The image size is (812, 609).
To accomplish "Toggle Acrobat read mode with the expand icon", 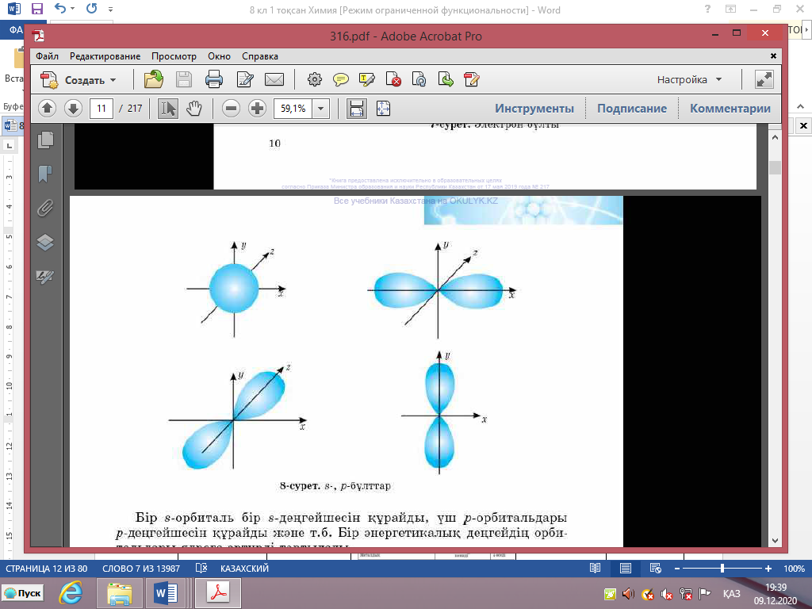I will [x=764, y=80].
